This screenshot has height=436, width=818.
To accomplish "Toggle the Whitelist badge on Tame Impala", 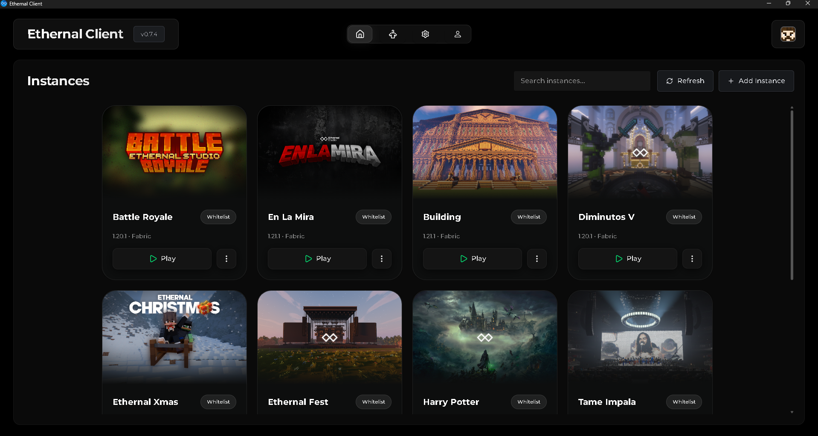I will 684,401.
